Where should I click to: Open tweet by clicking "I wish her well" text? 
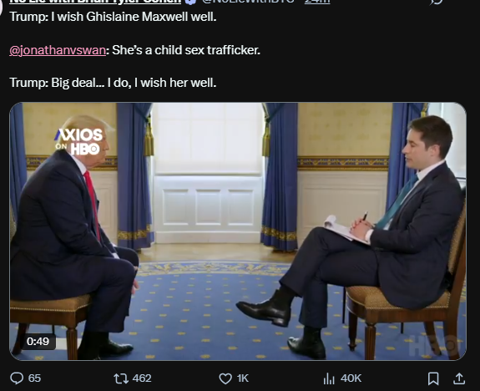[175, 83]
